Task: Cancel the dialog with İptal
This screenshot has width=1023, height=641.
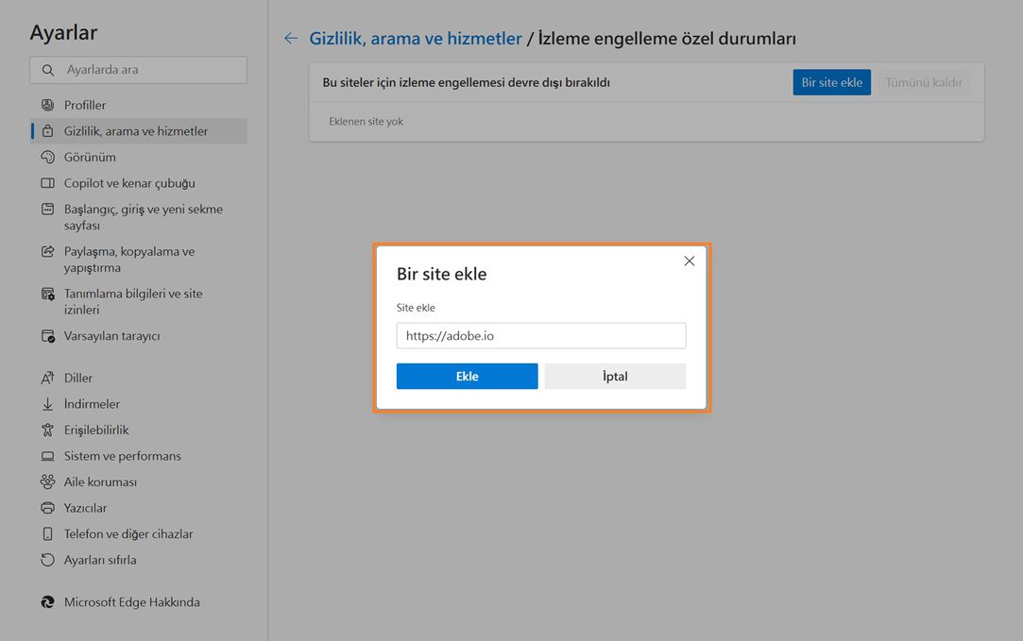Action: point(615,376)
